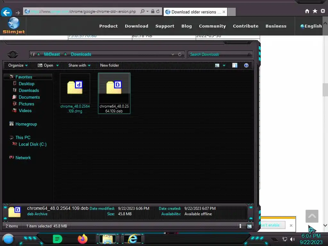The image size is (328, 246).
Task: Open the Community menu item
Action: [x=212, y=26]
